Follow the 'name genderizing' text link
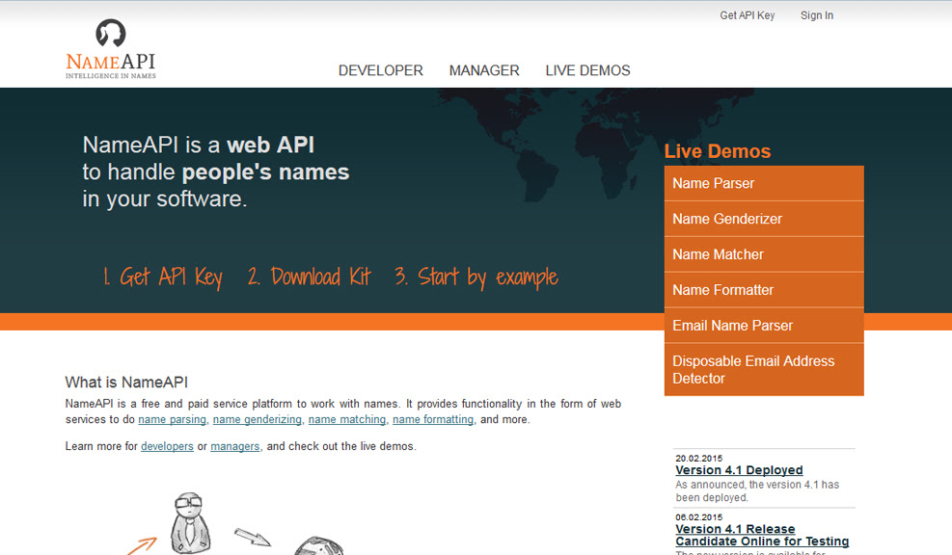The image size is (952, 555). (257, 419)
